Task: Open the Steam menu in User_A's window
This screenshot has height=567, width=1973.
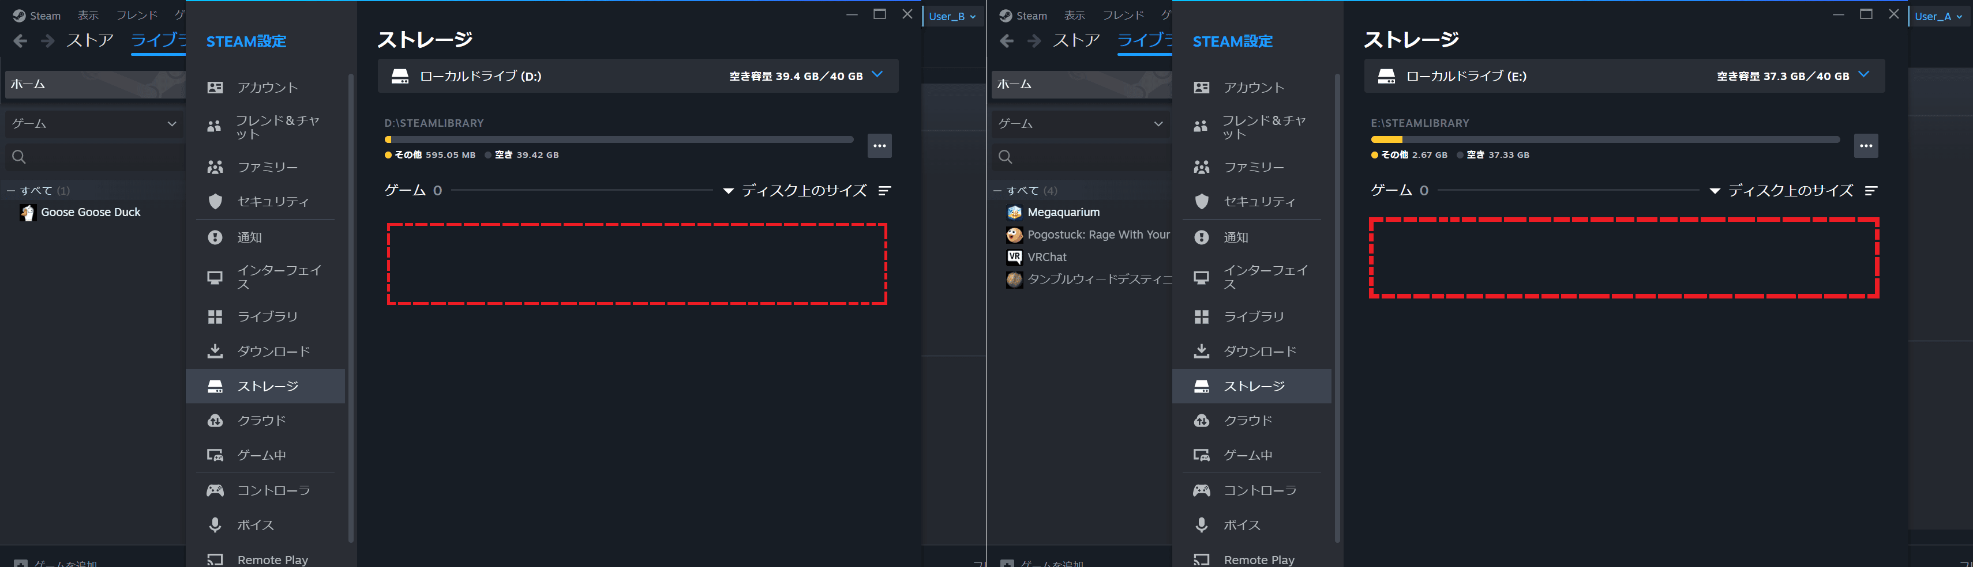Action: pyautogui.click(x=1023, y=16)
